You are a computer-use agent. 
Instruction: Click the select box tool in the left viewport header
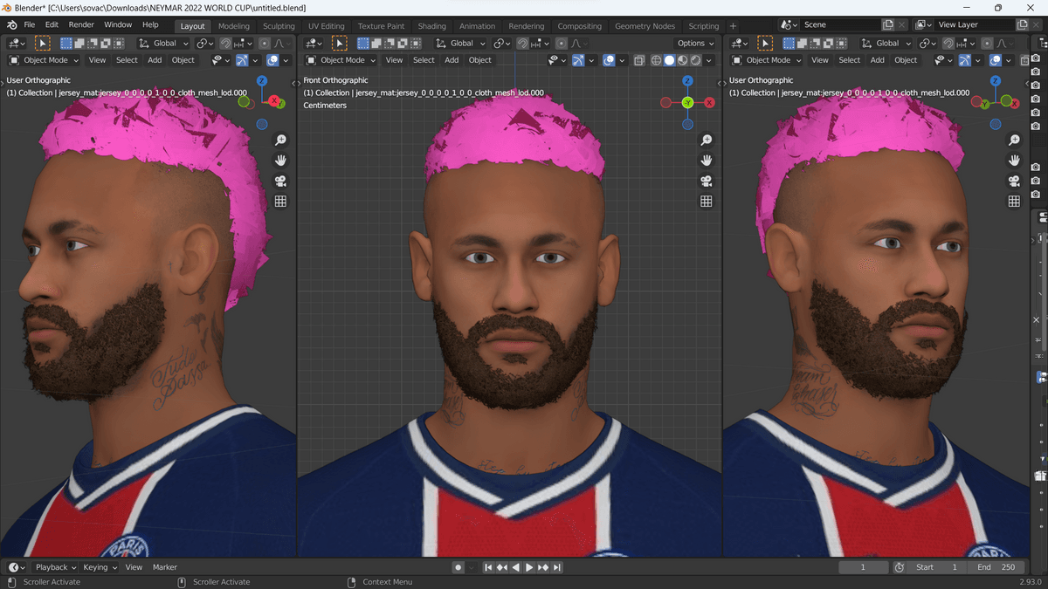(x=42, y=43)
